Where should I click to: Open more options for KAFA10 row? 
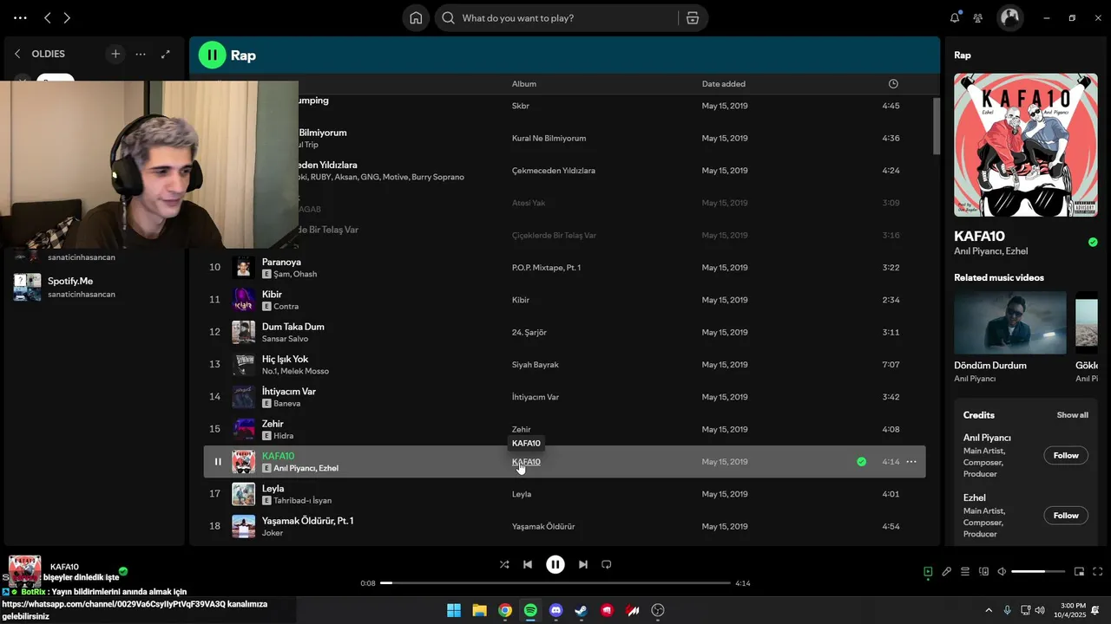coord(911,462)
